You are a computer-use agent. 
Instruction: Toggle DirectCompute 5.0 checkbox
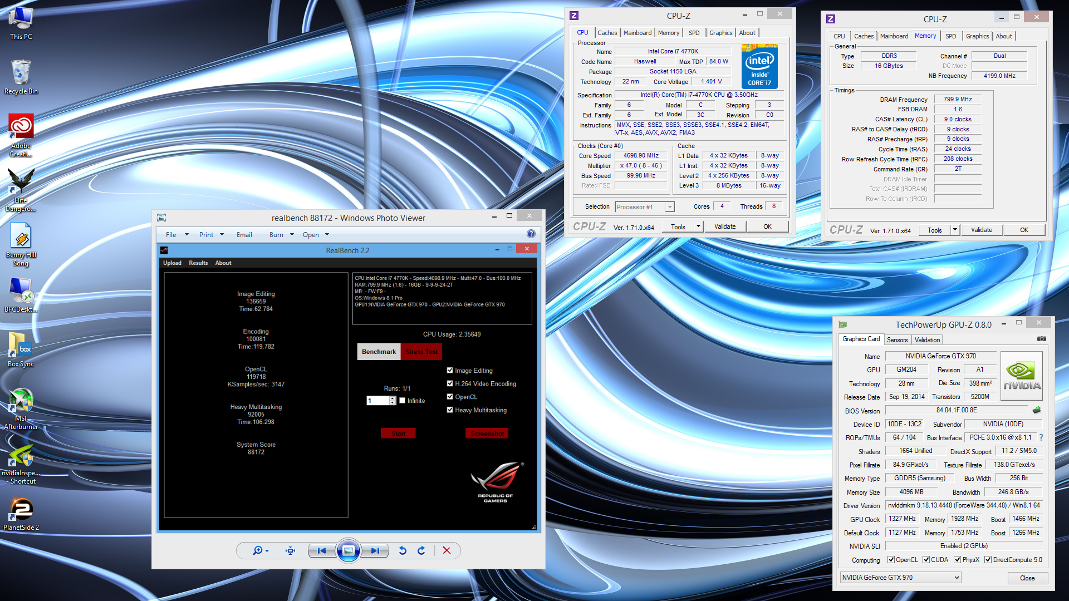coord(988,560)
